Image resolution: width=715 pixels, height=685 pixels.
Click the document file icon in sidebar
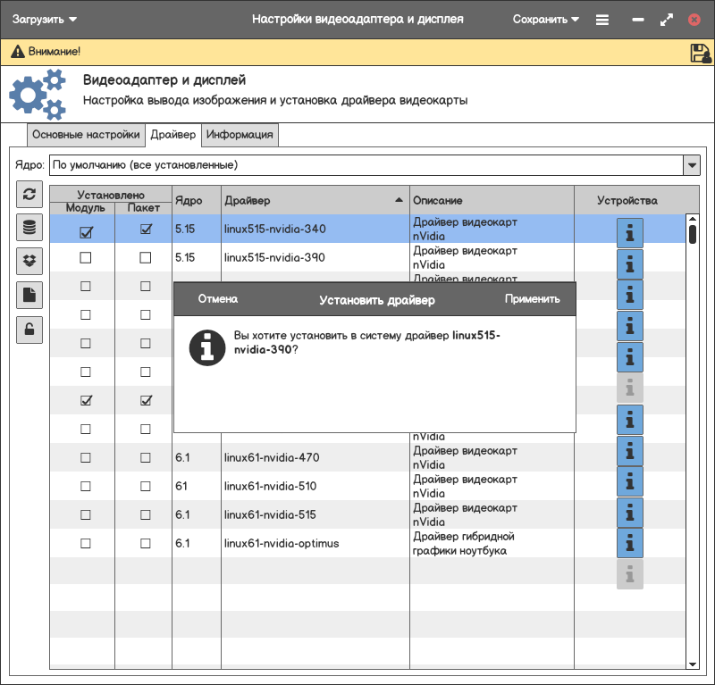29,295
